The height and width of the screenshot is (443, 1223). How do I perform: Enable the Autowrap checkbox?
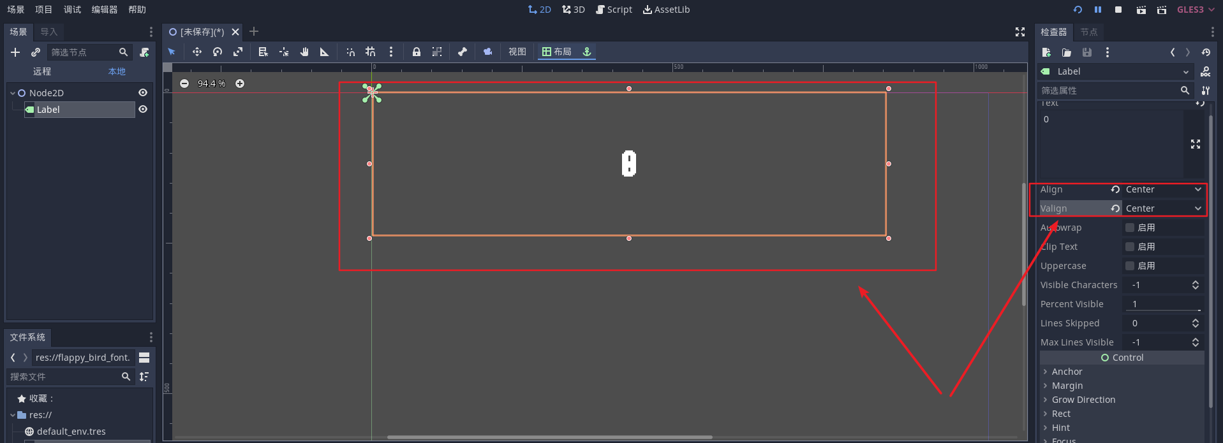point(1130,228)
